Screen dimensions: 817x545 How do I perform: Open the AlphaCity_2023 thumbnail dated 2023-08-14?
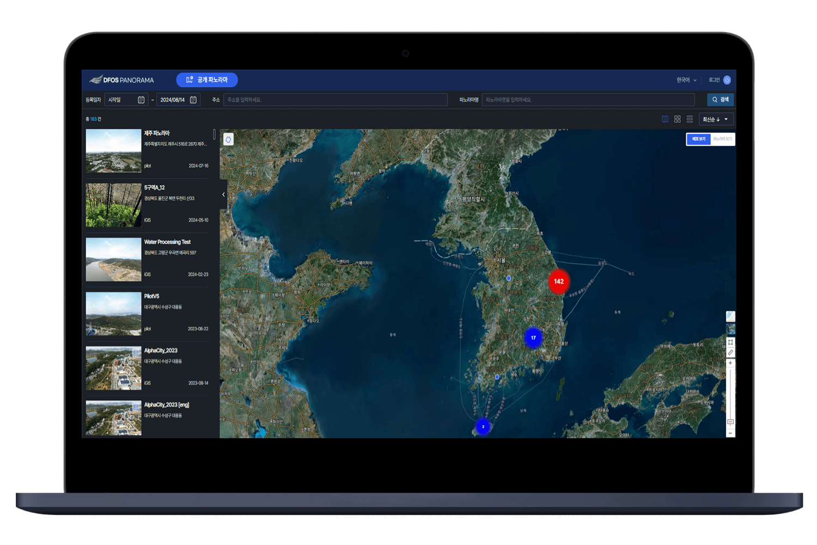pyautogui.click(x=113, y=368)
